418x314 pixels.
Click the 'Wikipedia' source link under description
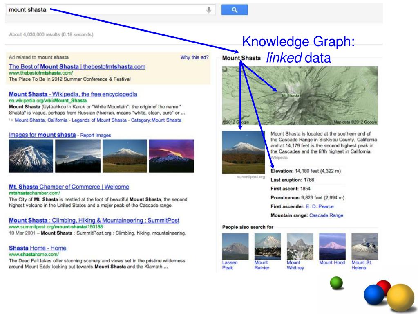(x=279, y=158)
